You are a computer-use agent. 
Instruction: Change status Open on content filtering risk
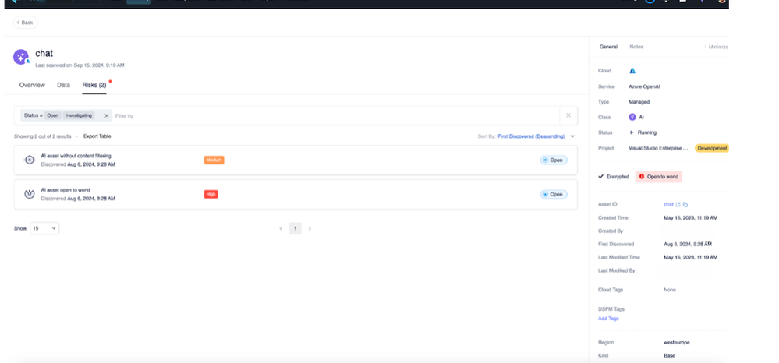click(554, 160)
